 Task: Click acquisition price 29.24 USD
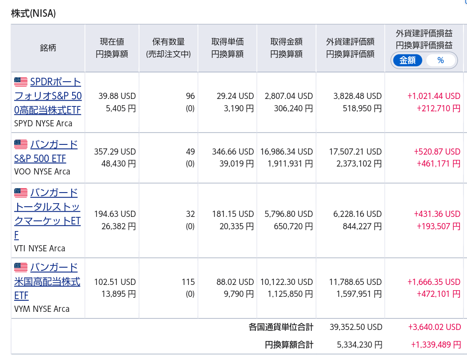pos(235,96)
